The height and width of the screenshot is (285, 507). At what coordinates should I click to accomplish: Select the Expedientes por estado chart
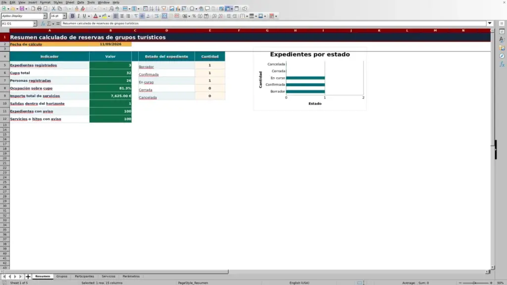coord(310,79)
